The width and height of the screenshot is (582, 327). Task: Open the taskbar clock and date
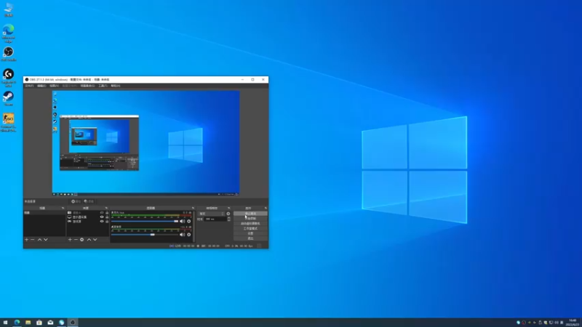[573, 323]
